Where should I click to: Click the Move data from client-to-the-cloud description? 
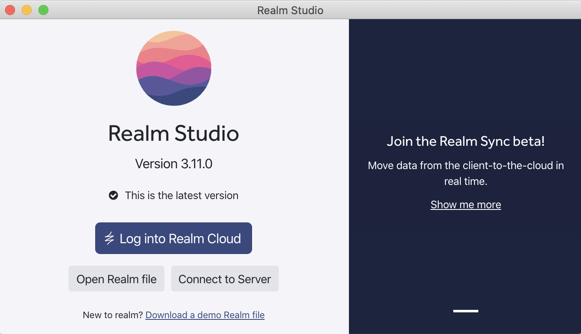(466, 173)
